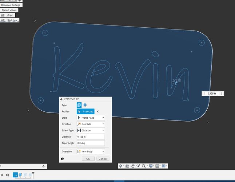Open the Zoom Window dropdown arrow

pos(147,166)
